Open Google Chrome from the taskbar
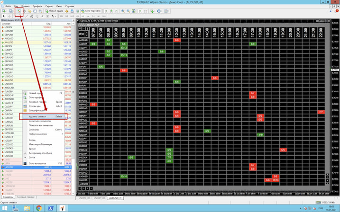The width and height of the screenshot is (340, 212). pos(39,208)
